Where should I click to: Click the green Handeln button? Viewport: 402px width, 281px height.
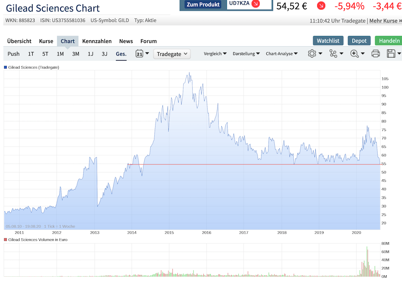click(x=388, y=40)
